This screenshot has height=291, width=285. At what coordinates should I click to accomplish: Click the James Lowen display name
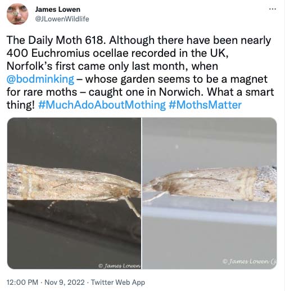click(x=58, y=10)
